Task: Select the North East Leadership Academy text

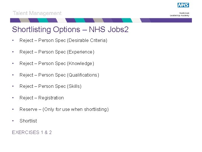Action: tap(180, 14)
